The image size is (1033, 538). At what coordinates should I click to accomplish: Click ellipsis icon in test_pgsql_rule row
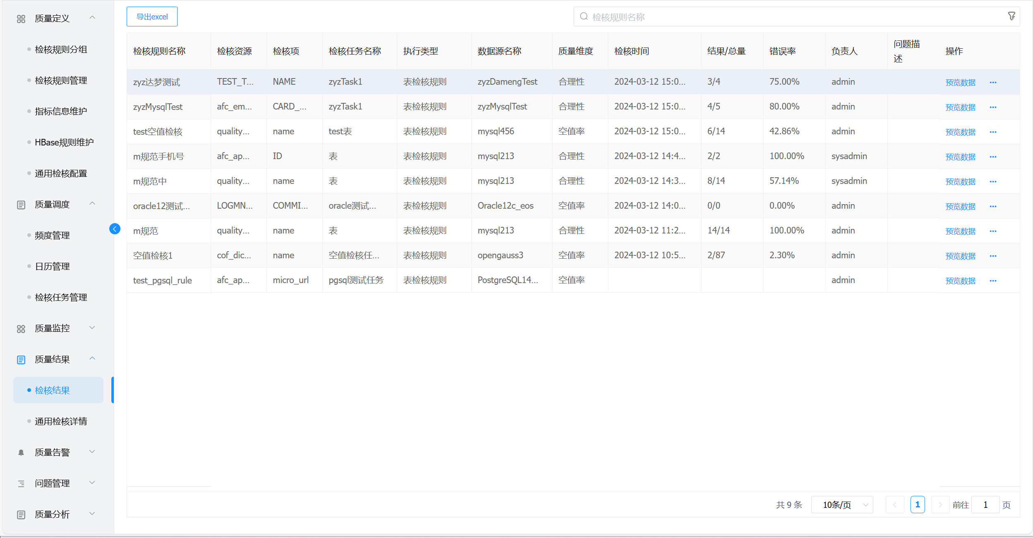[x=993, y=281]
